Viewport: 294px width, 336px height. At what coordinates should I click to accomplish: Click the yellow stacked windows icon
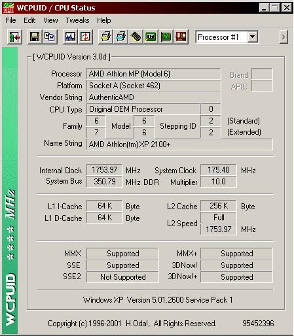point(105,37)
